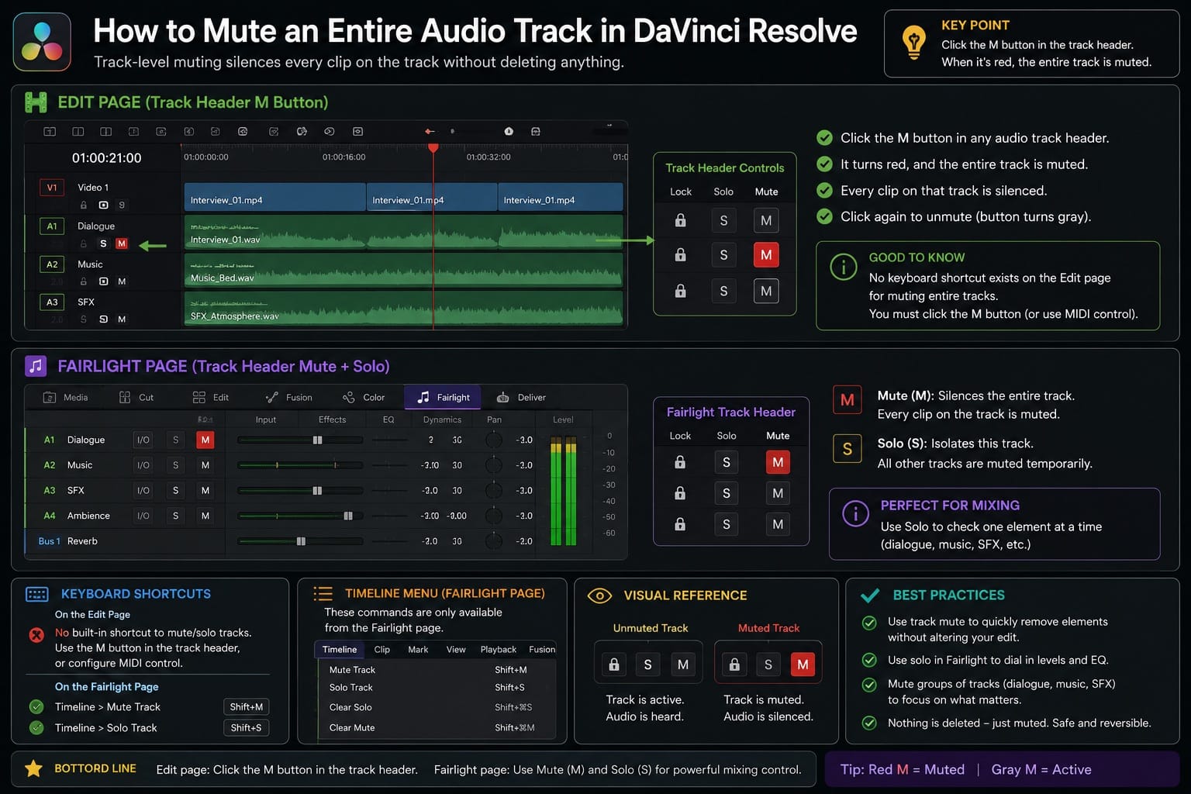Click the Shift+M shortcut badge
This screenshot has width=1191, height=794.
(x=246, y=707)
